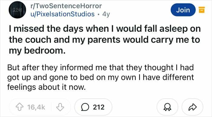212x117 pixels.
Task: Share the post with the curved arrow
Action: click(x=193, y=107)
